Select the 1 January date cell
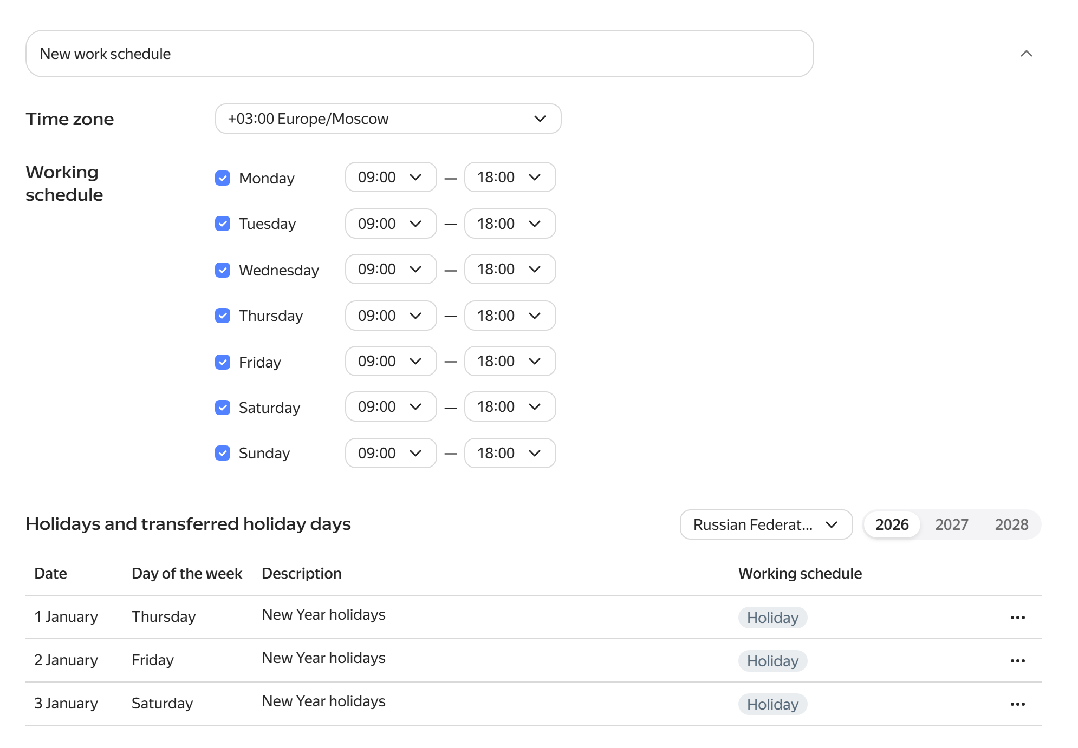This screenshot has height=748, width=1078. (x=66, y=616)
